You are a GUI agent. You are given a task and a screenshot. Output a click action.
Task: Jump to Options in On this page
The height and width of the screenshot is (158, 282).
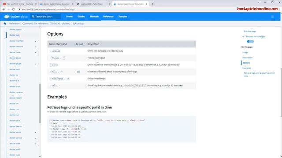point(246,63)
